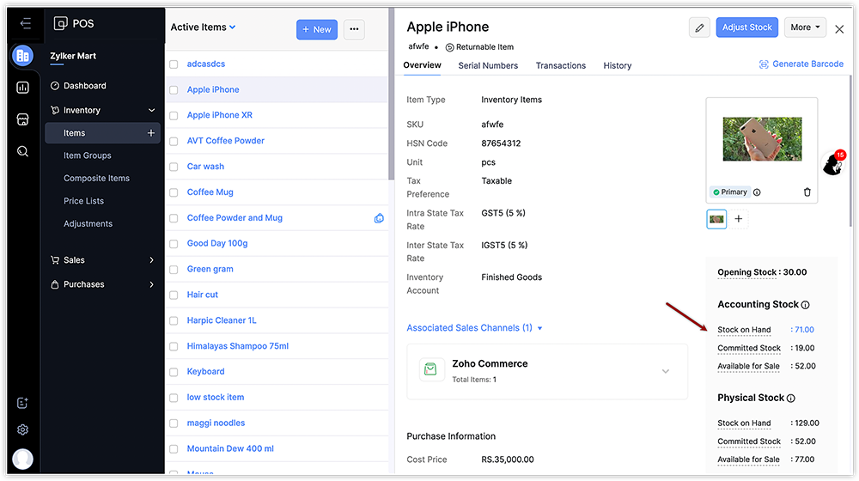Open the support assistant avatar with 15 badge
Viewport: 859px width, 481px height.
tap(833, 163)
